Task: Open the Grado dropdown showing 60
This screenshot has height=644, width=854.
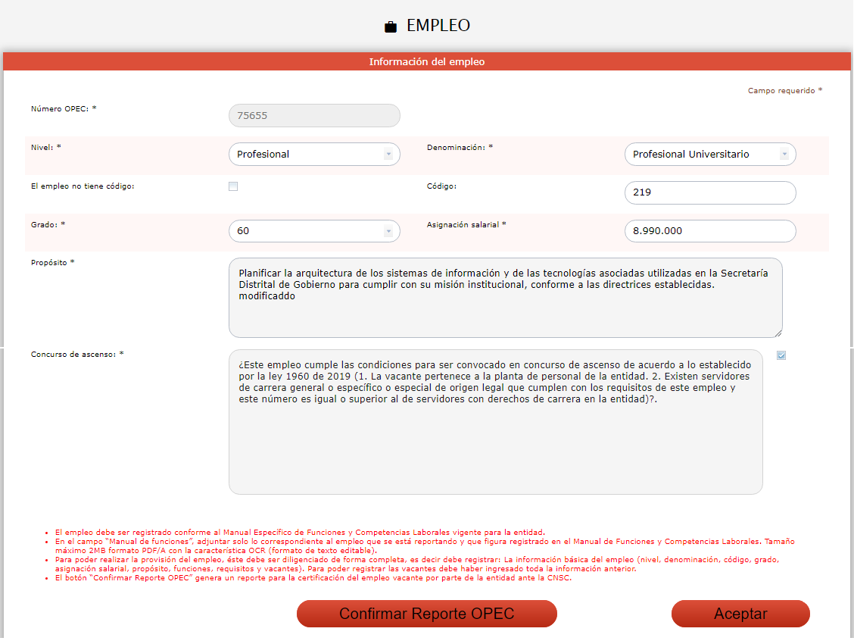Action: [x=313, y=231]
